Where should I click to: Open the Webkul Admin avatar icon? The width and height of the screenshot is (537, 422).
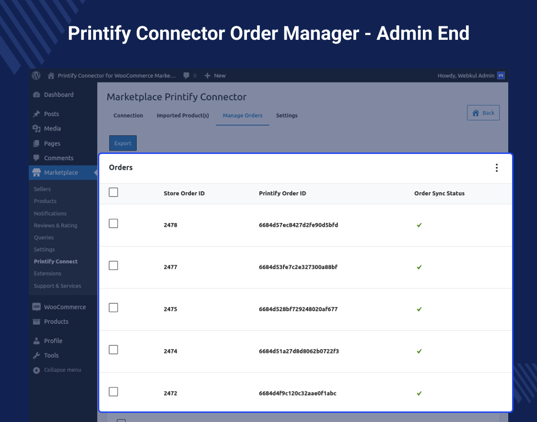[x=501, y=75]
